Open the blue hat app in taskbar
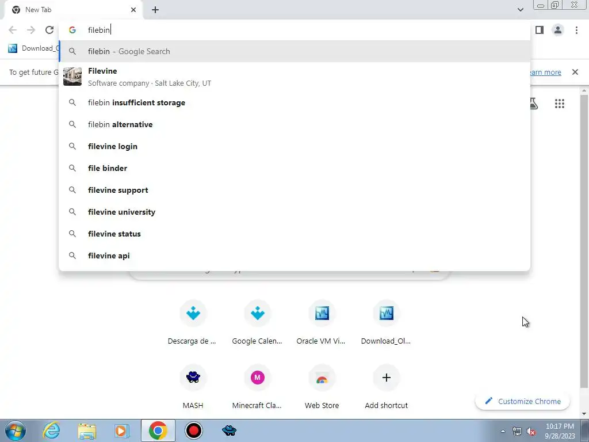The image size is (589, 442). [x=229, y=430]
